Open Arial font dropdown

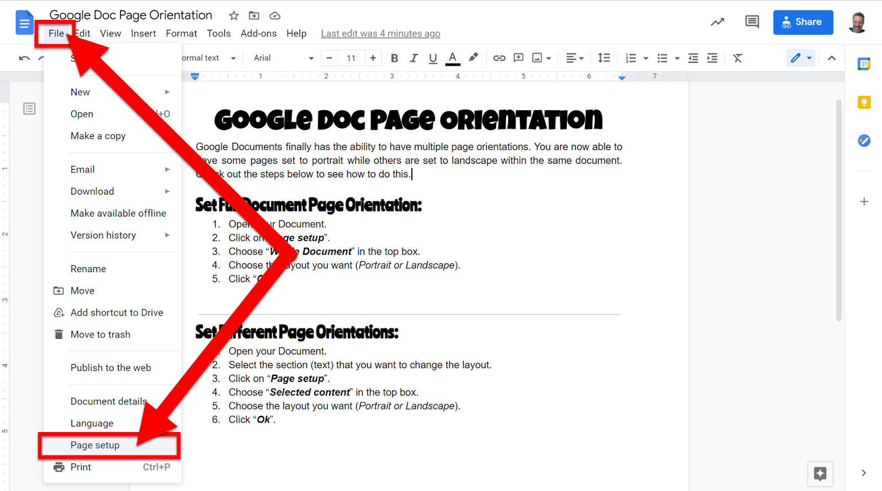tap(283, 58)
